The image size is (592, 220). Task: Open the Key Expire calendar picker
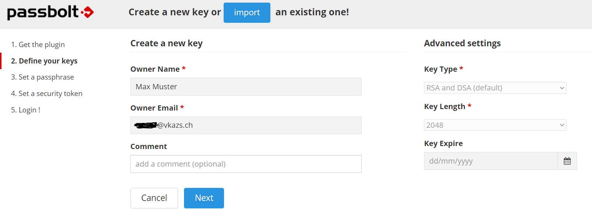tap(567, 161)
